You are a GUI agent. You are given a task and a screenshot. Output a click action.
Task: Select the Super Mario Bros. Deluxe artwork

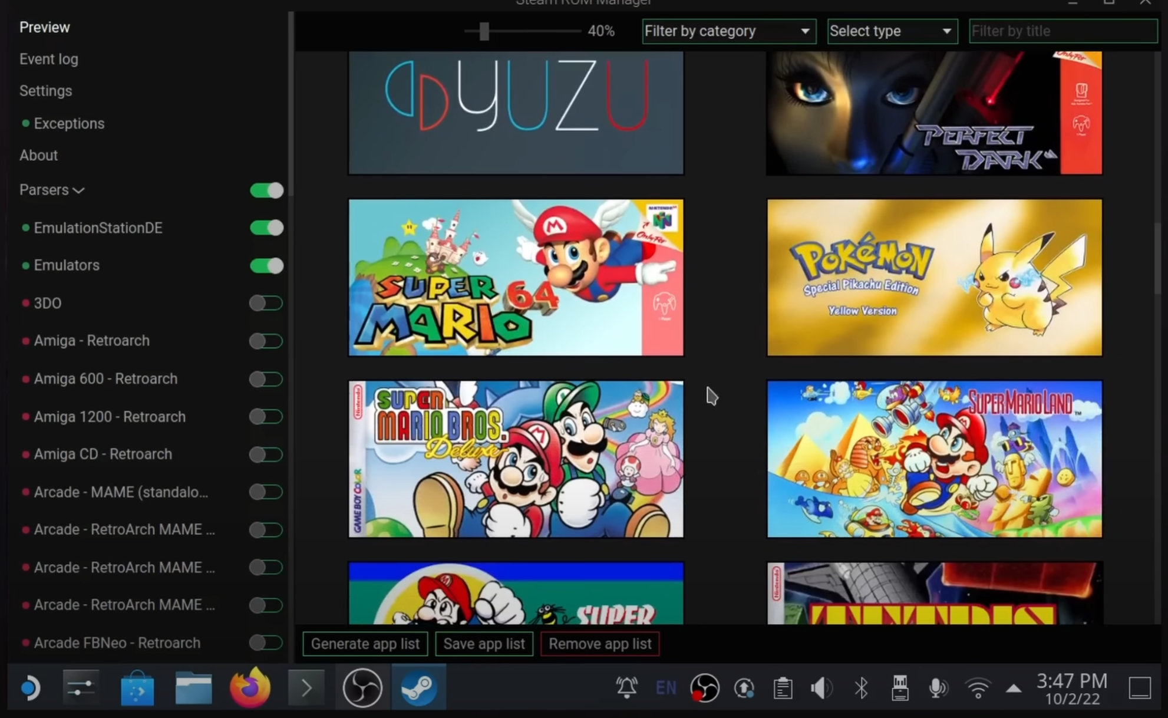point(516,459)
